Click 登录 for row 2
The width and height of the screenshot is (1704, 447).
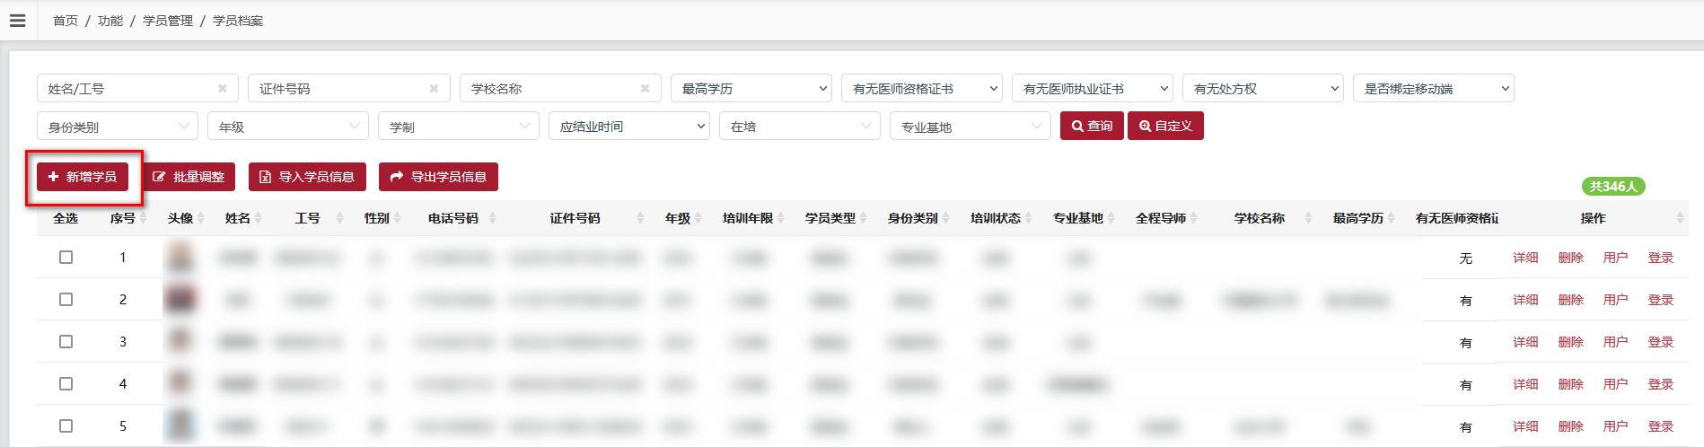tap(1660, 300)
